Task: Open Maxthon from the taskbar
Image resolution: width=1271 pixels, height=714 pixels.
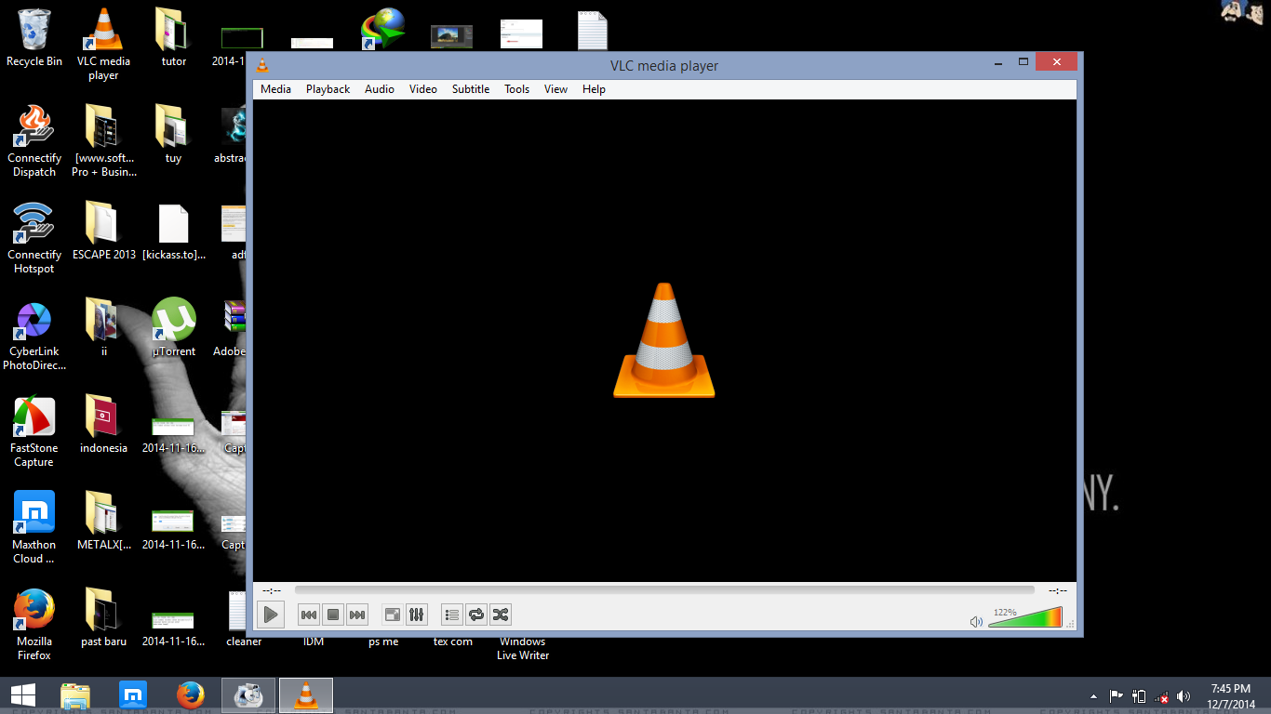Action: tap(133, 695)
